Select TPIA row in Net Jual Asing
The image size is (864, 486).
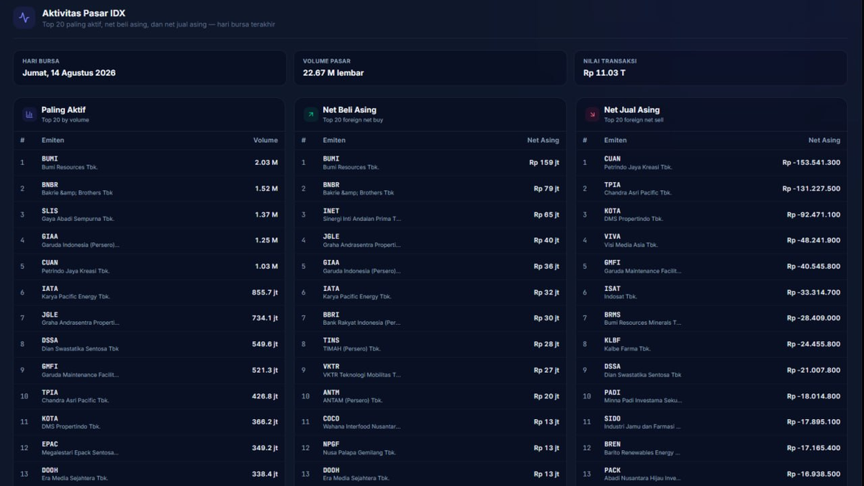pyautogui.click(x=711, y=189)
